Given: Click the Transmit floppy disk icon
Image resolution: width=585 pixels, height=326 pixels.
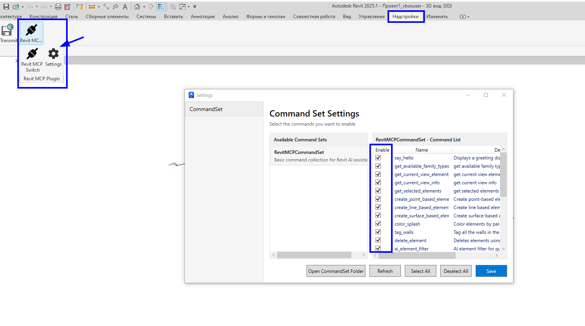Looking at the screenshot, I should point(7,30).
